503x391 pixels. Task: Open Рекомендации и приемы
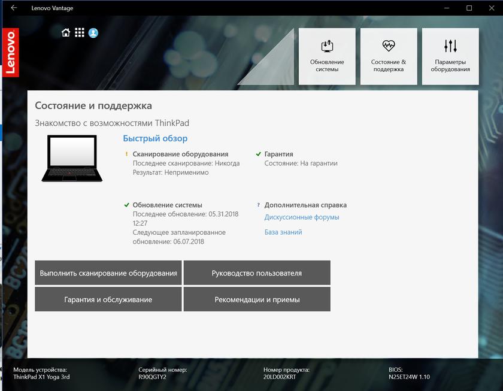[257, 299]
